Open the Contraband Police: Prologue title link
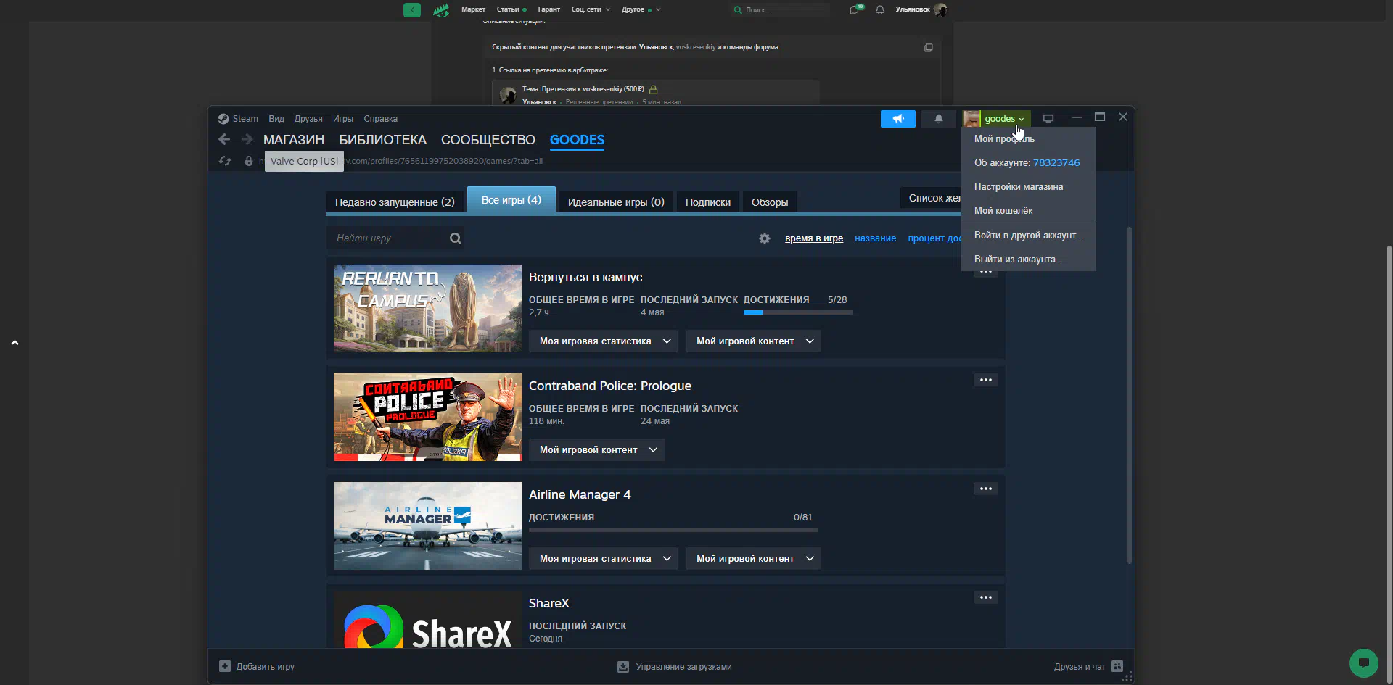This screenshot has width=1393, height=685. coord(610,386)
